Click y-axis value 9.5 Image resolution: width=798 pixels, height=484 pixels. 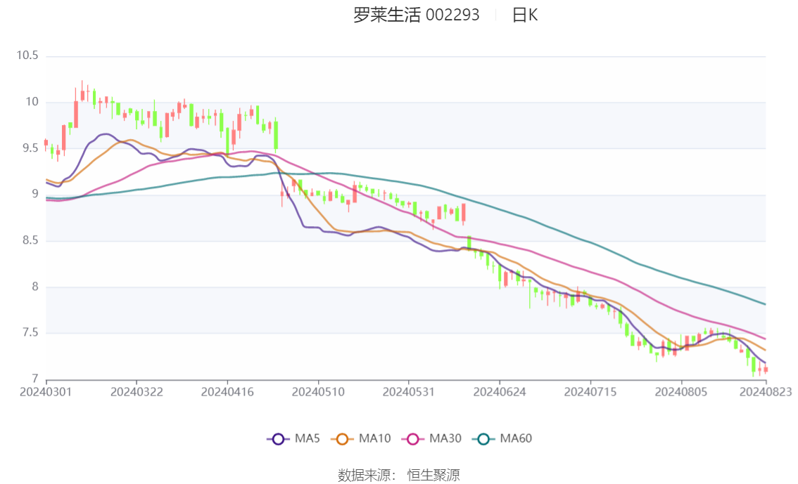[x=30, y=148]
